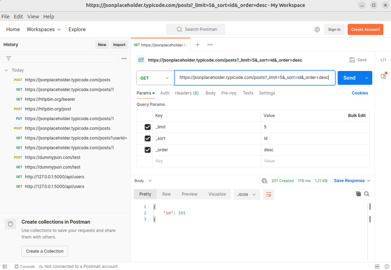Image resolution: width=391 pixels, height=270 pixels.
Task: Click the two-pane layout icon in status bar
Action: tap(377, 267)
